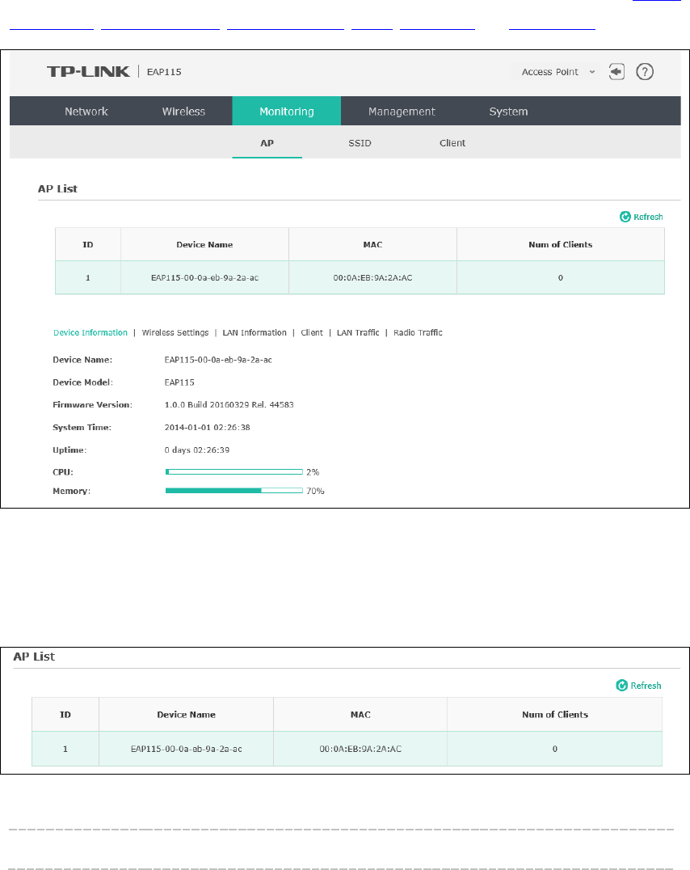Viewport: 690px width, 870px height.
Task: Select the Monitoring menu tab
Action: [x=287, y=112]
